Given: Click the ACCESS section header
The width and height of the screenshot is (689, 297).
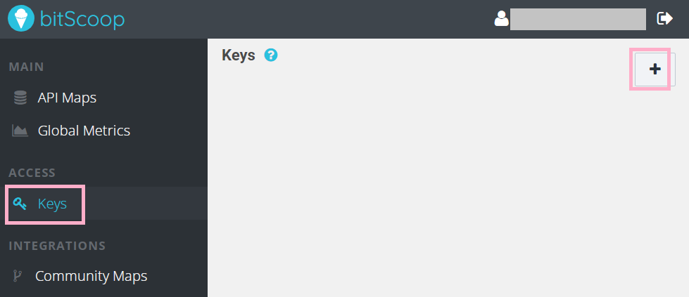Looking at the screenshot, I should pyautogui.click(x=32, y=173).
